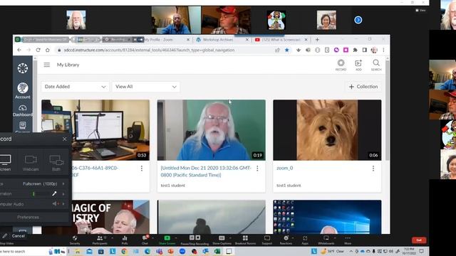Click the Canvas logo in the sidebar
This screenshot has height=256, width=456.
[x=22, y=68]
